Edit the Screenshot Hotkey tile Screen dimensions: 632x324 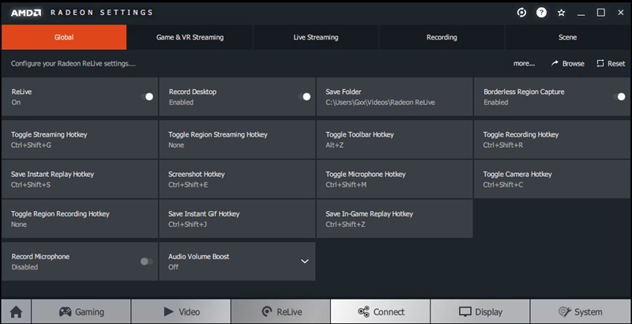238,179
